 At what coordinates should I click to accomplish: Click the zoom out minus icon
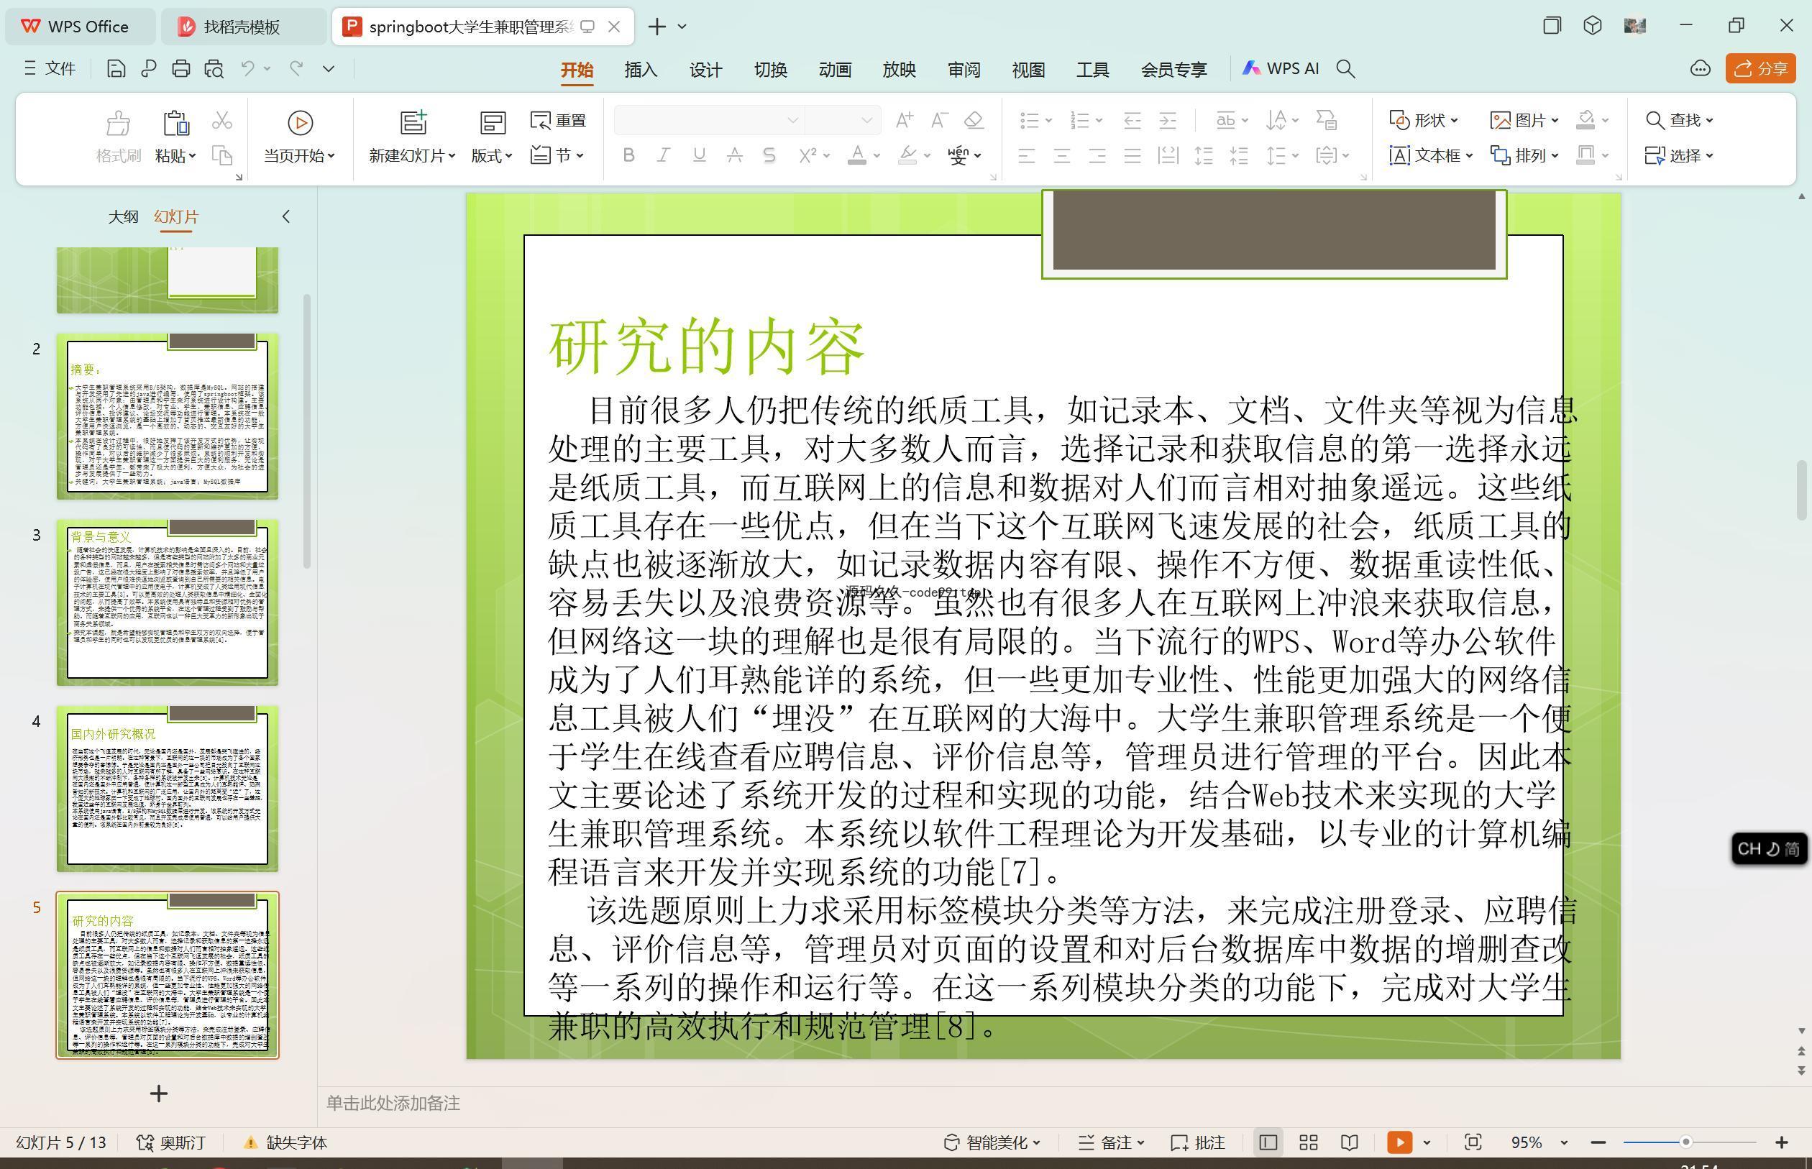(1598, 1142)
